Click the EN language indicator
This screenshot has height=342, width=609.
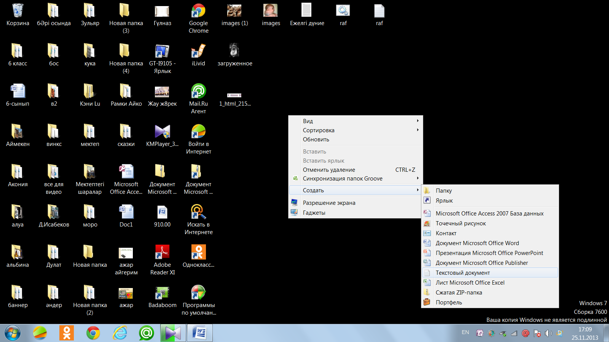(465, 332)
